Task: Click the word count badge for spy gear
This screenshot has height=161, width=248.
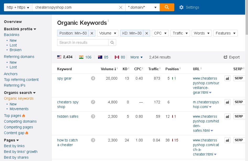Action: pyautogui.click(x=93, y=78)
